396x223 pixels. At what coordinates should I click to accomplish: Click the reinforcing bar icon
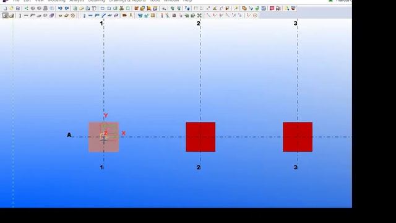coord(61,15)
